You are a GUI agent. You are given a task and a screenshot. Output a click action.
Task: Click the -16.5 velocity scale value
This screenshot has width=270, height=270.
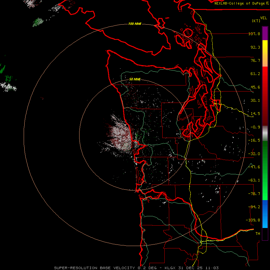(x=254, y=140)
